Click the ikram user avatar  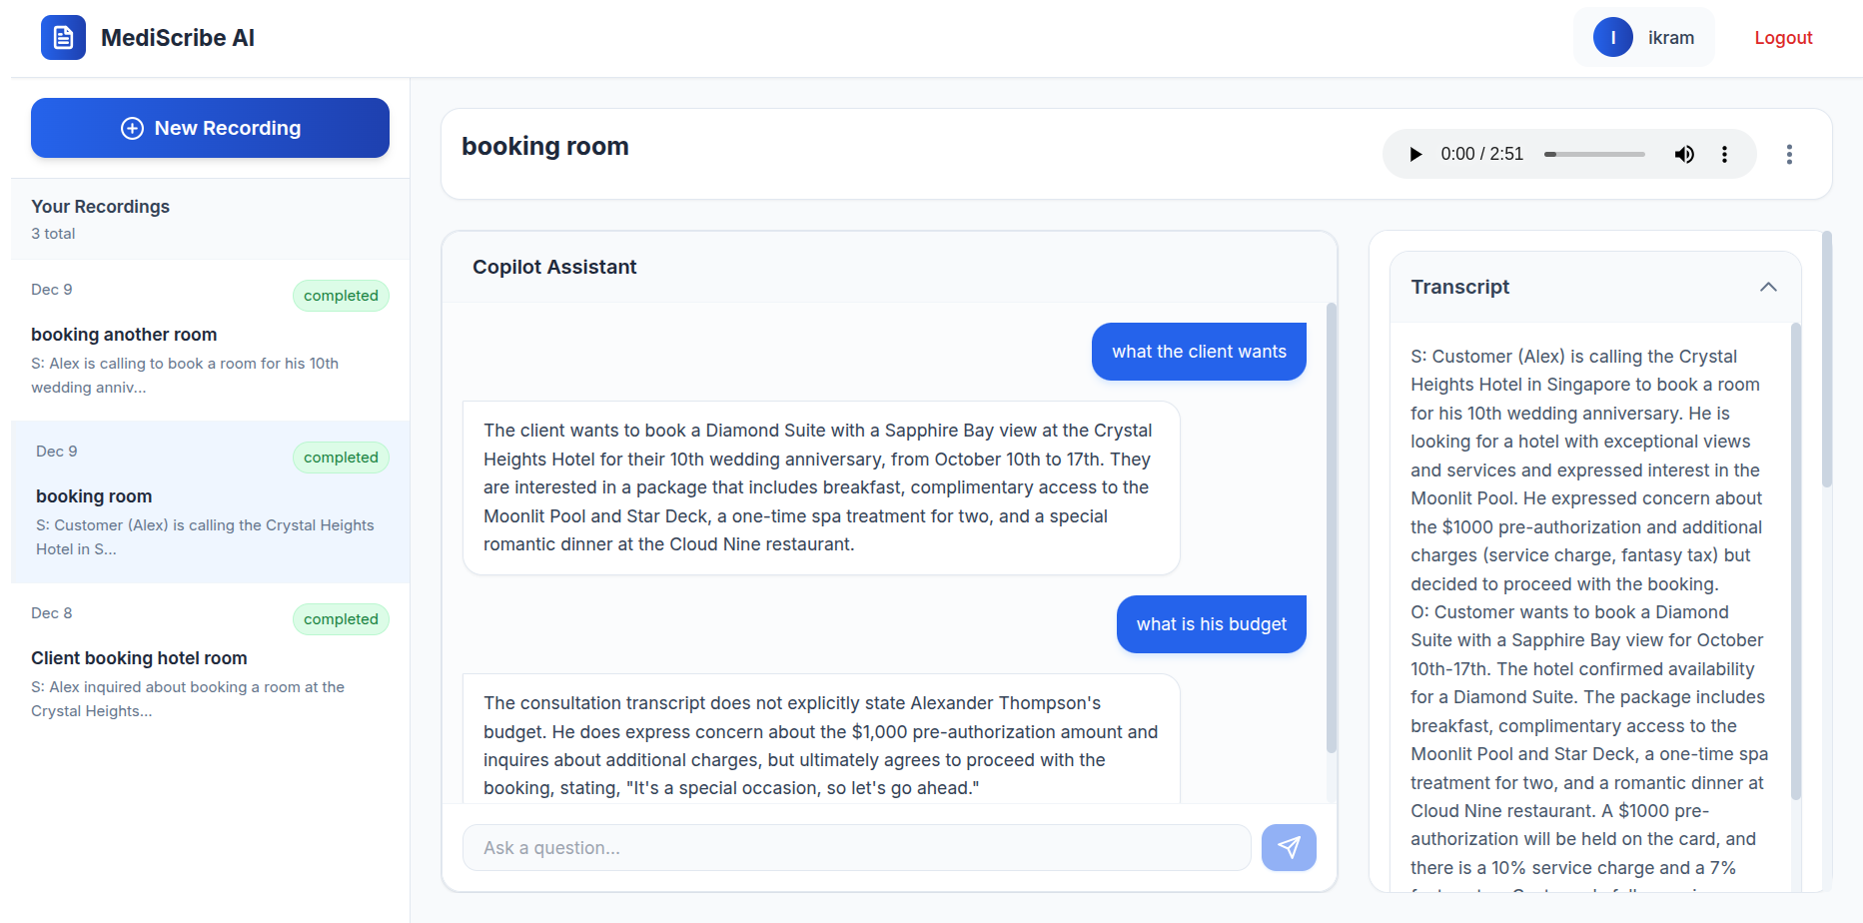[1612, 38]
